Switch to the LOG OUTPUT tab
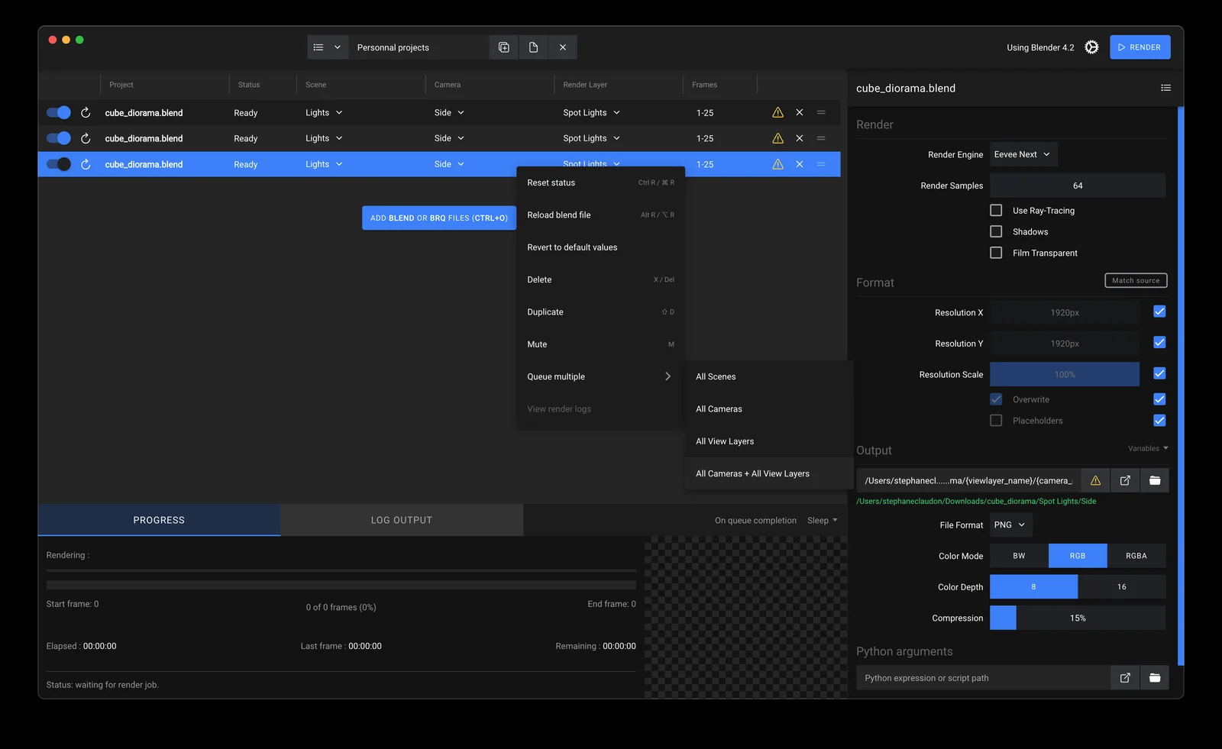 [401, 520]
